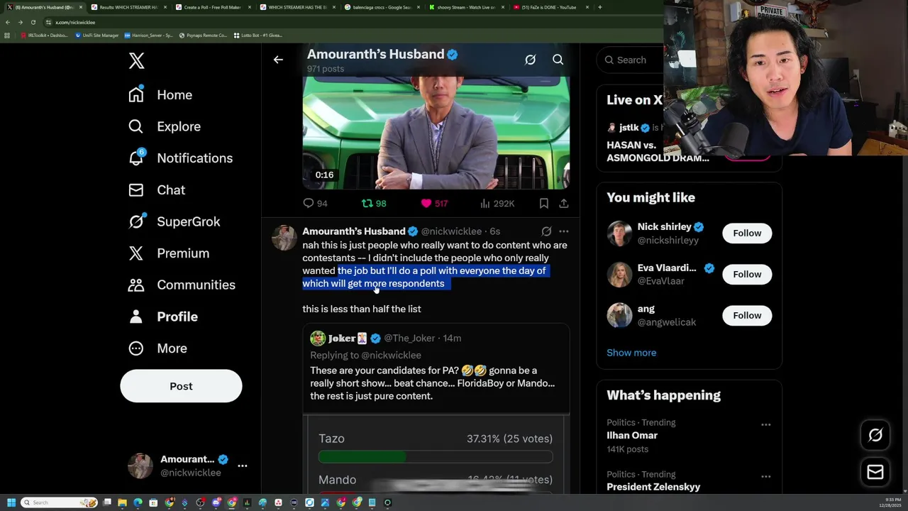Toggle the bookmark on the video post

(x=543, y=203)
